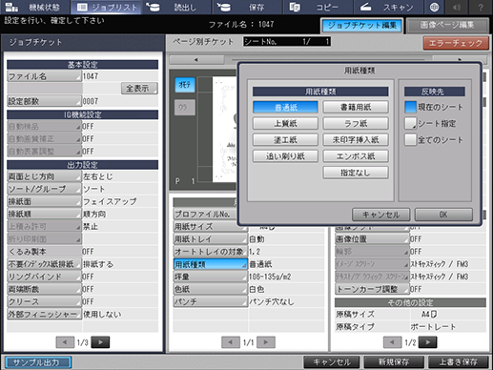Image resolution: width=493 pixels, height=370 pixels.
Task: Choose 上質紙 paper type
Action: click(285, 123)
